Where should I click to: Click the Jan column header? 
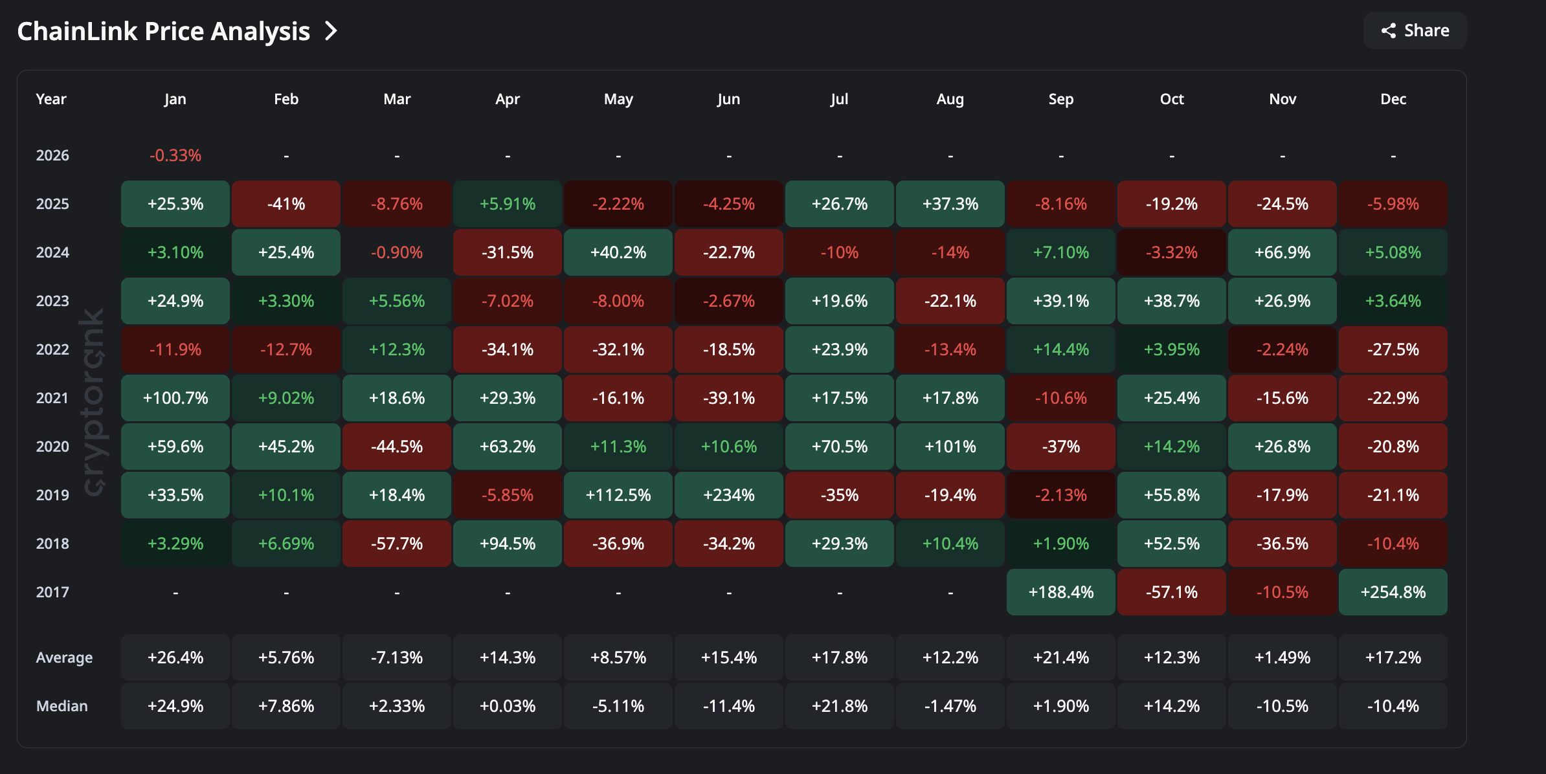pyautogui.click(x=175, y=98)
